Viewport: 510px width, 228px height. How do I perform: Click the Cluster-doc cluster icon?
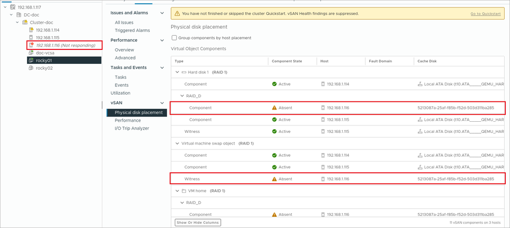click(x=25, y=22)
